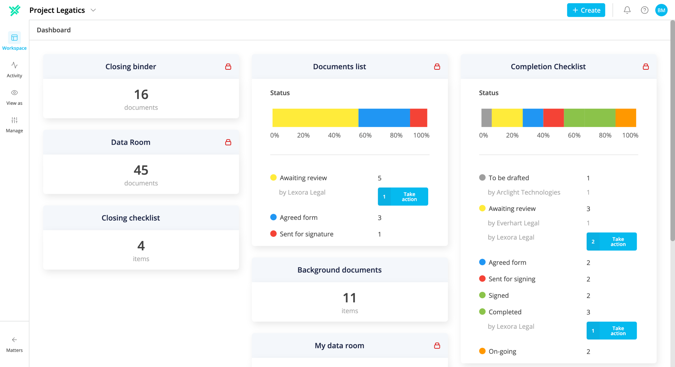Open the Closing checklist 4 items card
The width and height of the screenshot is (675, 367).
click(141, 237)
